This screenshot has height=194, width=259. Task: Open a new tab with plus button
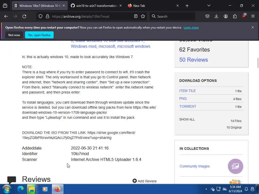tap(187, 6)
